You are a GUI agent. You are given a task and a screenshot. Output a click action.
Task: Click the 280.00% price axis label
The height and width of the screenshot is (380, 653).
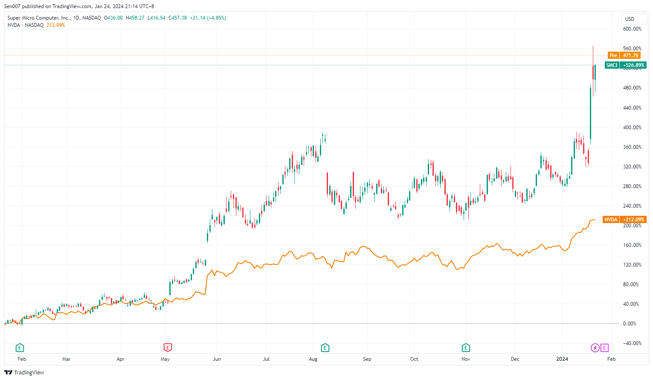(632, 186)
